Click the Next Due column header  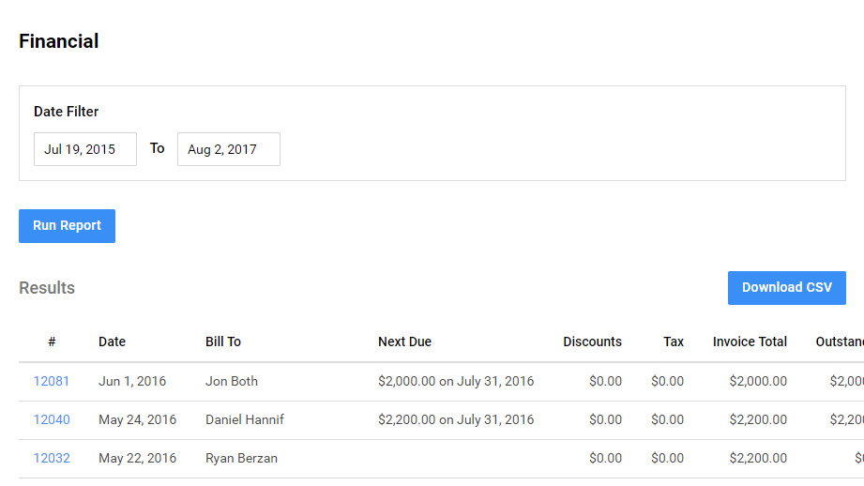pos(404,342)
